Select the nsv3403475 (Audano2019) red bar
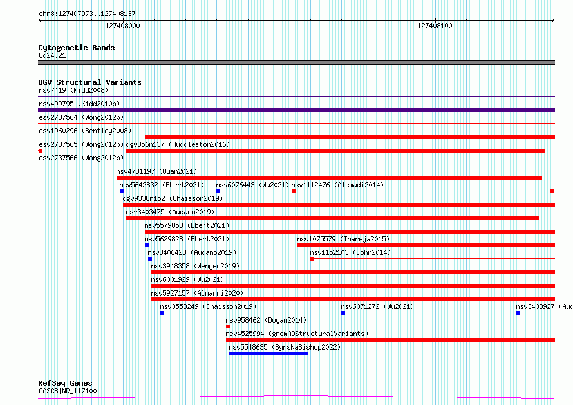Image resolution: width=573 pixels, height=405 pixels. coord(333,218)
